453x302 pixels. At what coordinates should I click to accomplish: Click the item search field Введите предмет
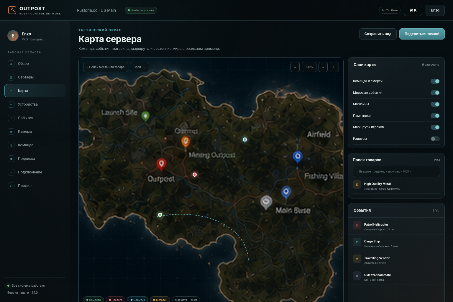pos(396,171)
